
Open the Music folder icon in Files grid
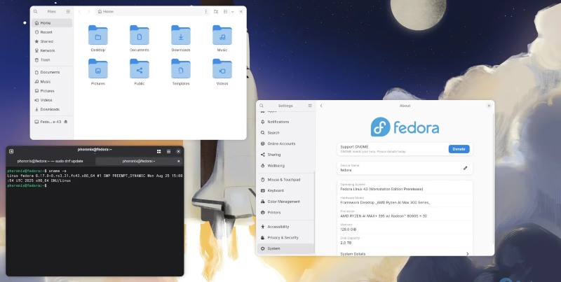tap(222, 35)
